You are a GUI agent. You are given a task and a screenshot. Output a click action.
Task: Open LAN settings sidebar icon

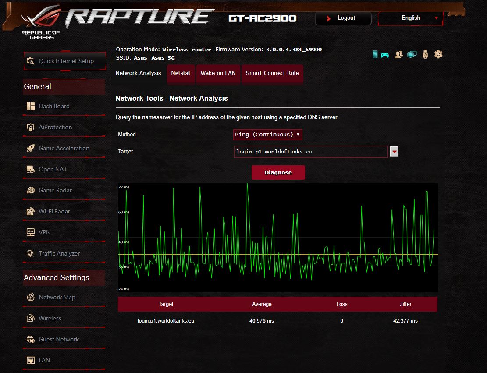(31, 360)
